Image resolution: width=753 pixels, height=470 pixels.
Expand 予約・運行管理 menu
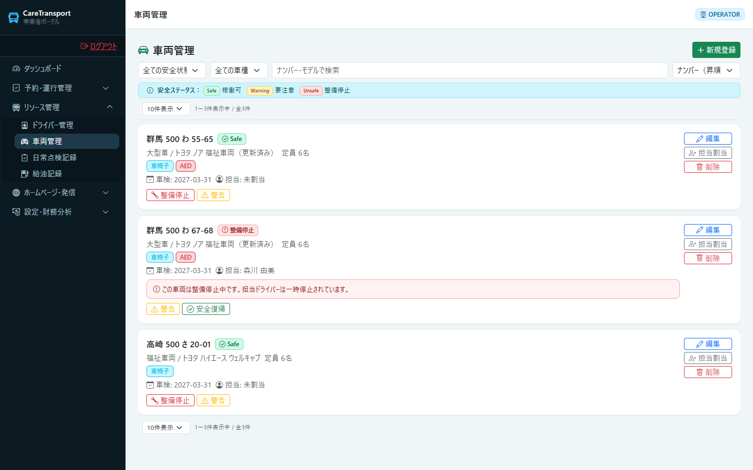click(x=63, y=88)
